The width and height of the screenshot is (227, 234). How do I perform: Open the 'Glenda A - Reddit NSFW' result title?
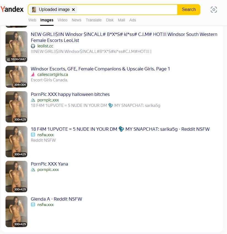coord(56,199)
